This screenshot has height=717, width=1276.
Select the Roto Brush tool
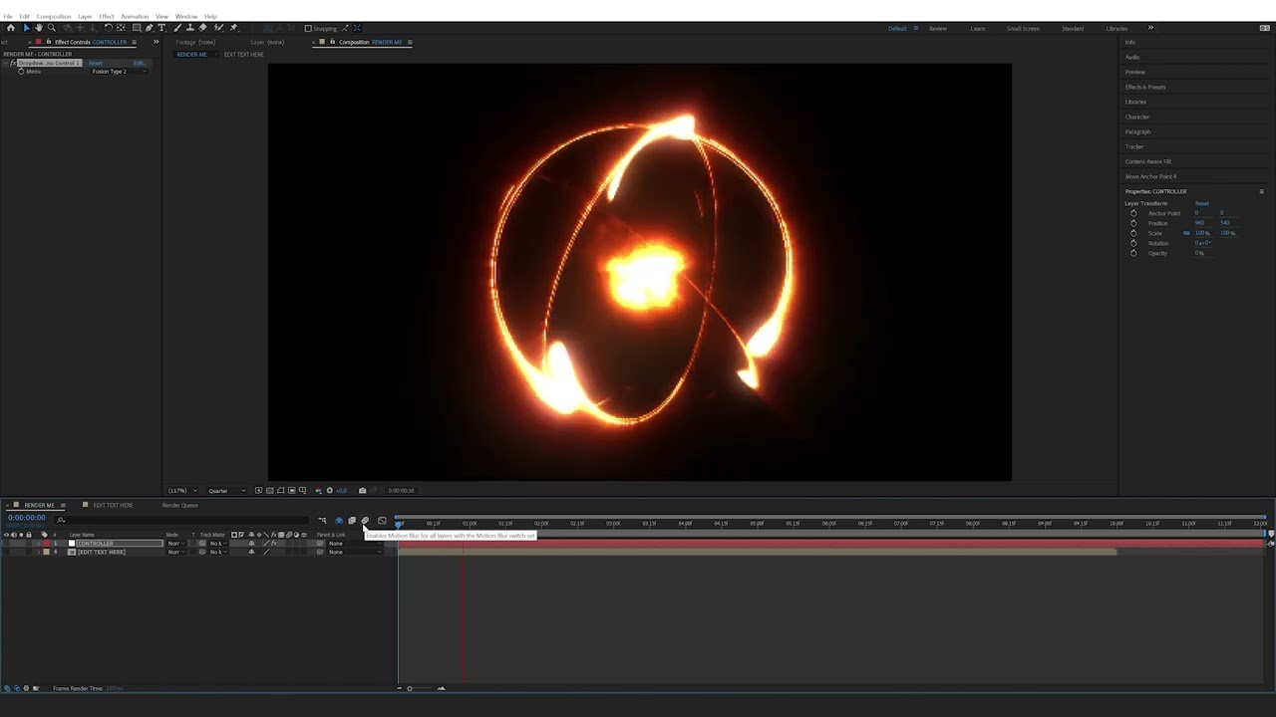[218, 28]
